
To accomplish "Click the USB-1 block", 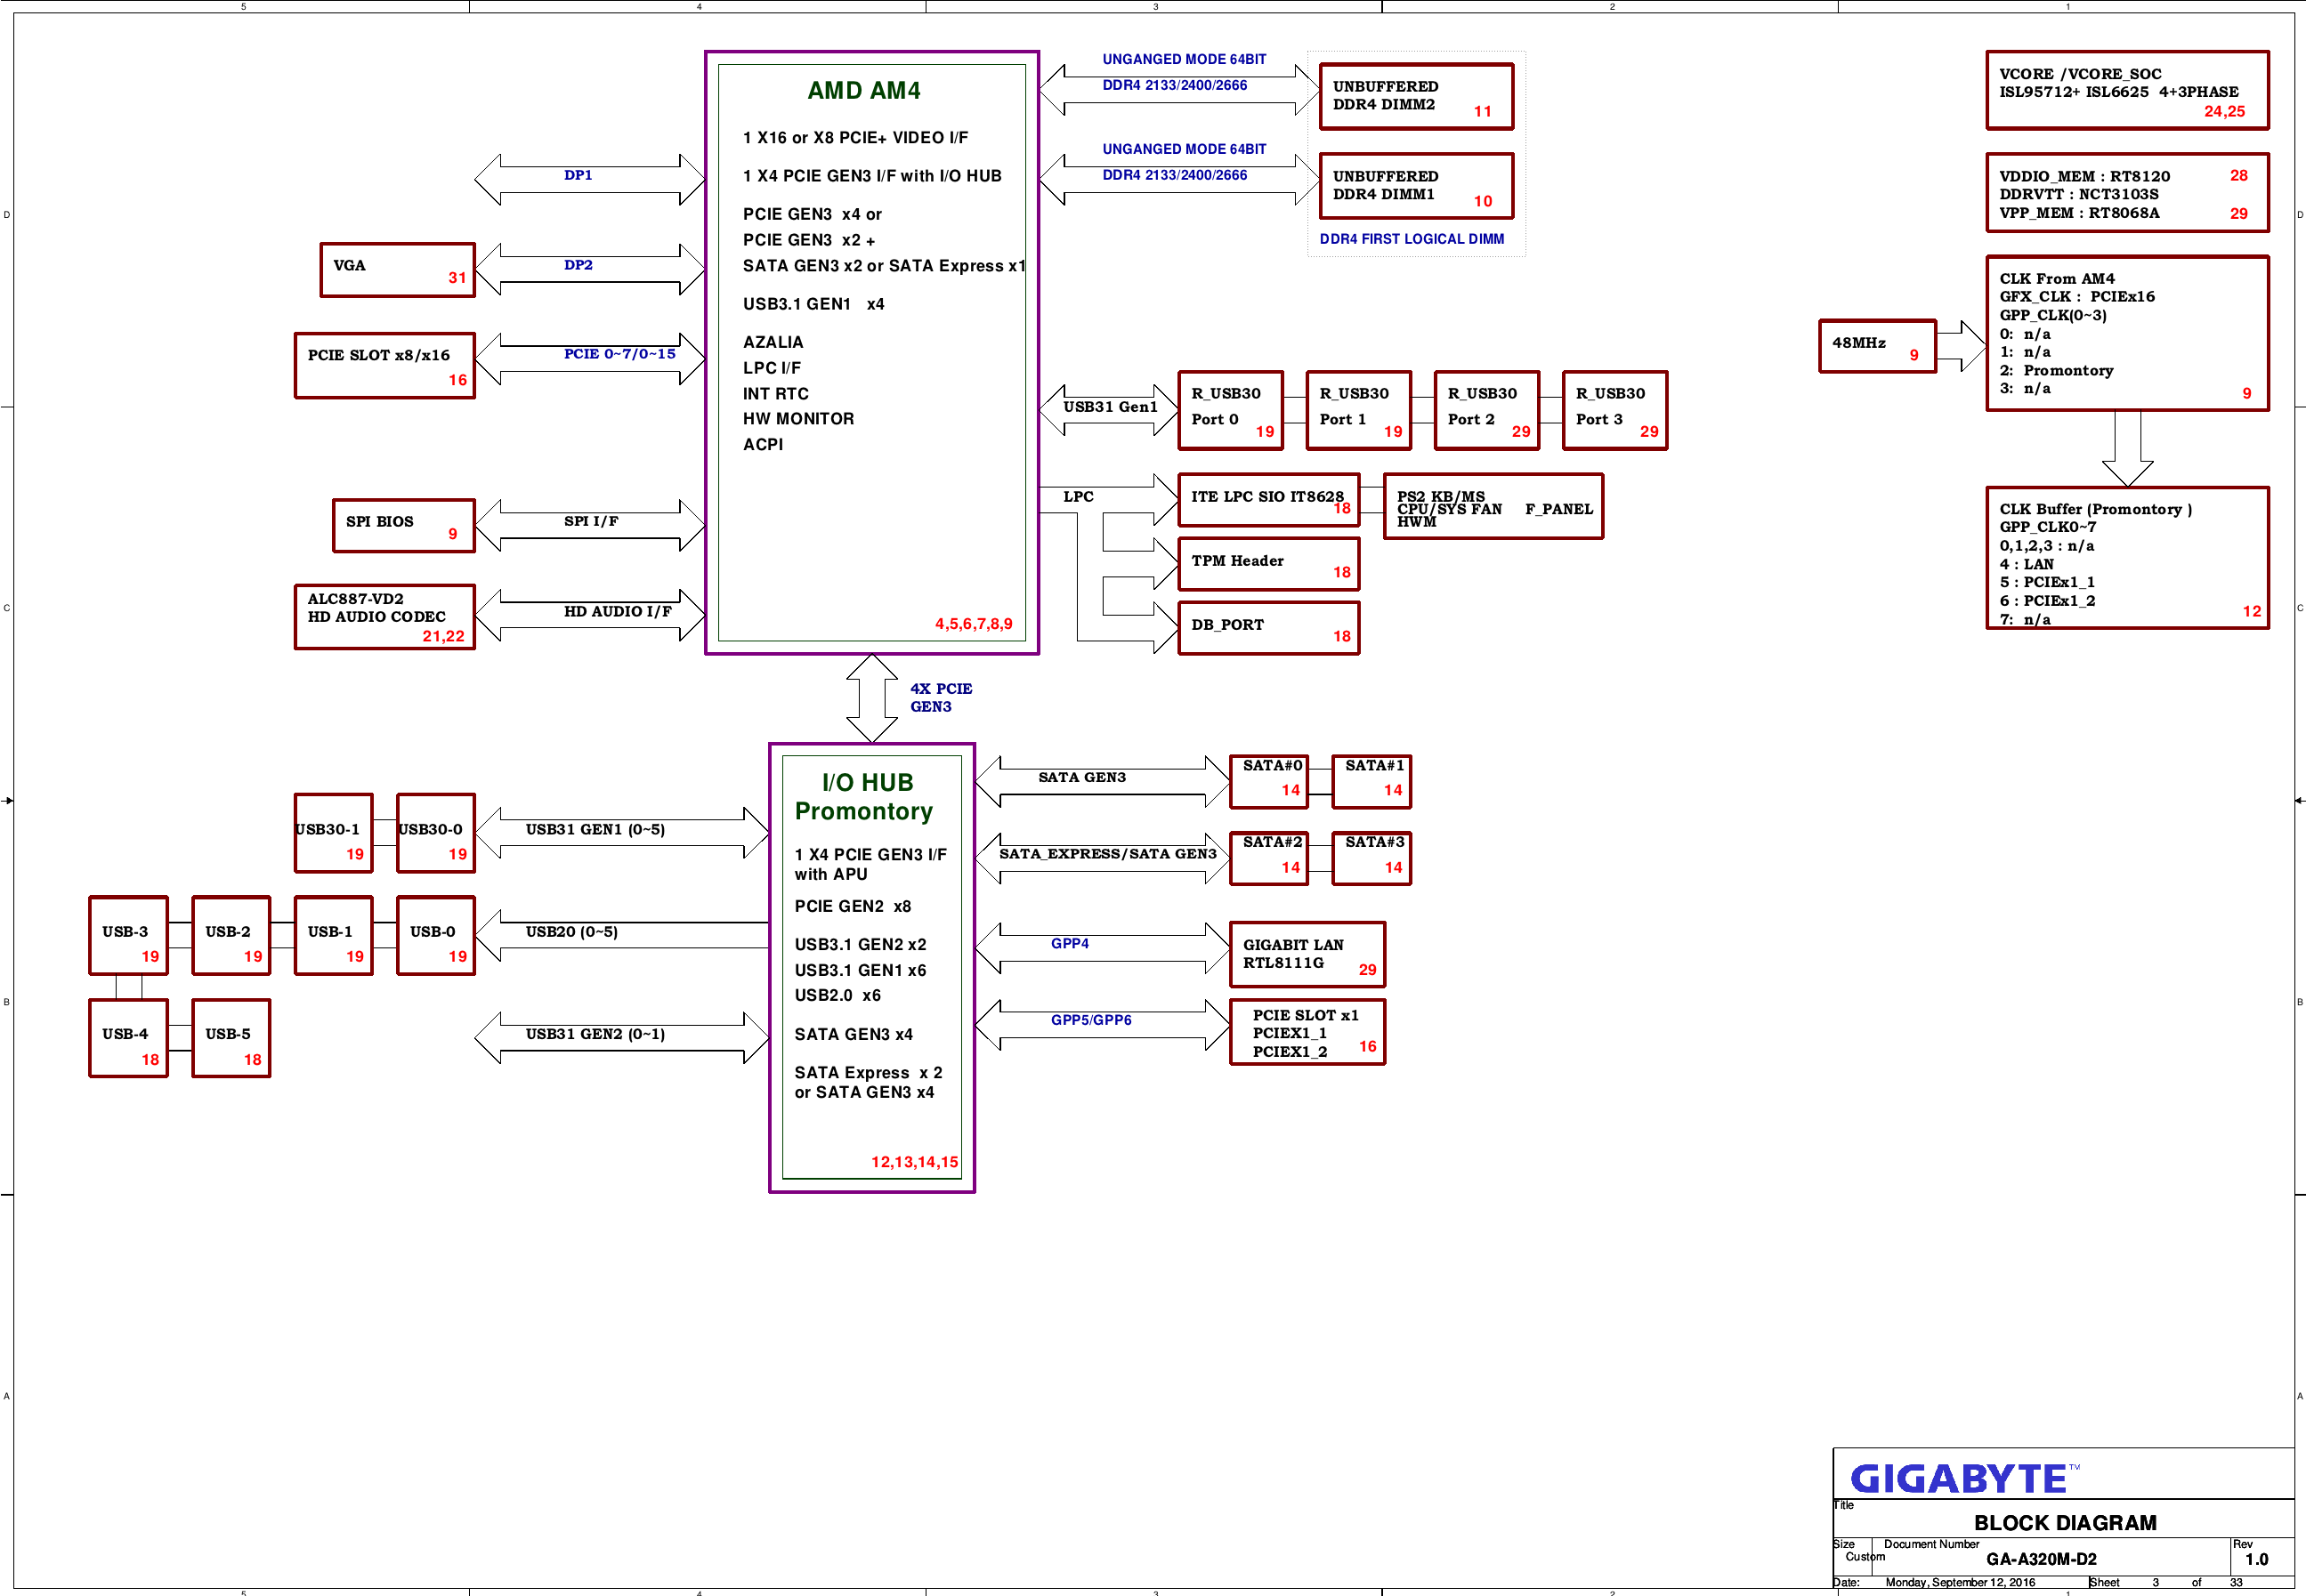I will [333, 936].
